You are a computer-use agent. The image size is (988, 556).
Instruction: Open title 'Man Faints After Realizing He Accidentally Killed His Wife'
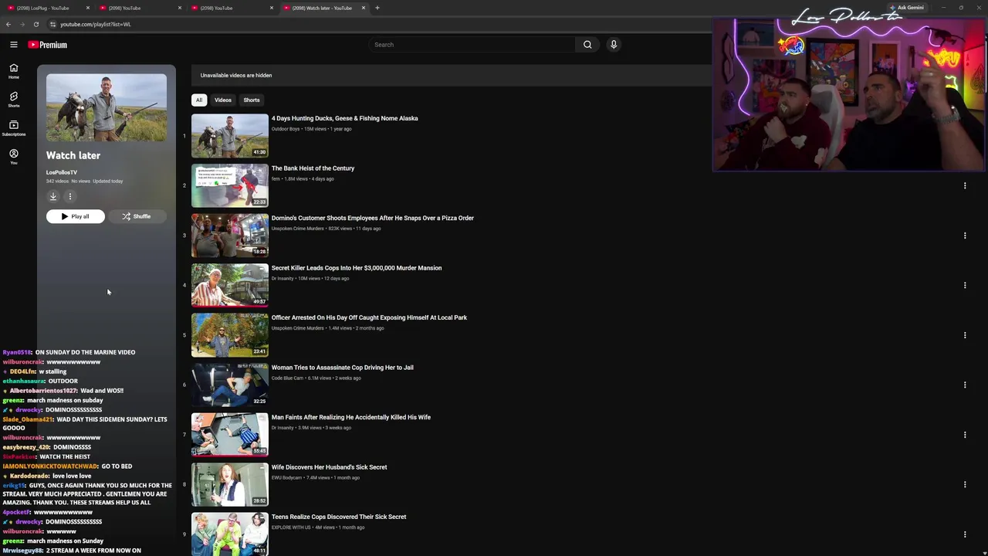[351, 417]
